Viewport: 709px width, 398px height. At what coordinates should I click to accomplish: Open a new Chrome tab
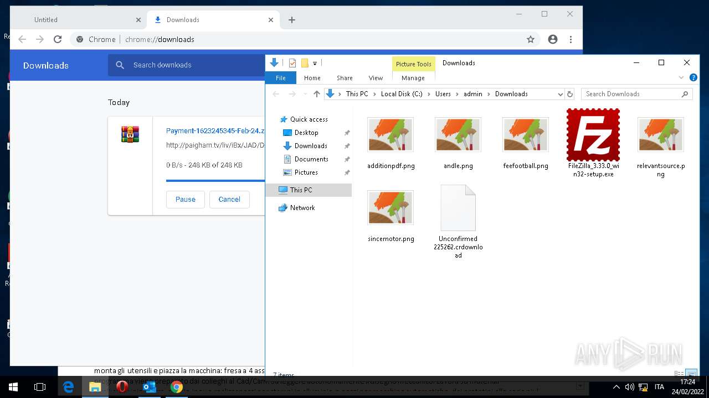(x=292, y=20)
